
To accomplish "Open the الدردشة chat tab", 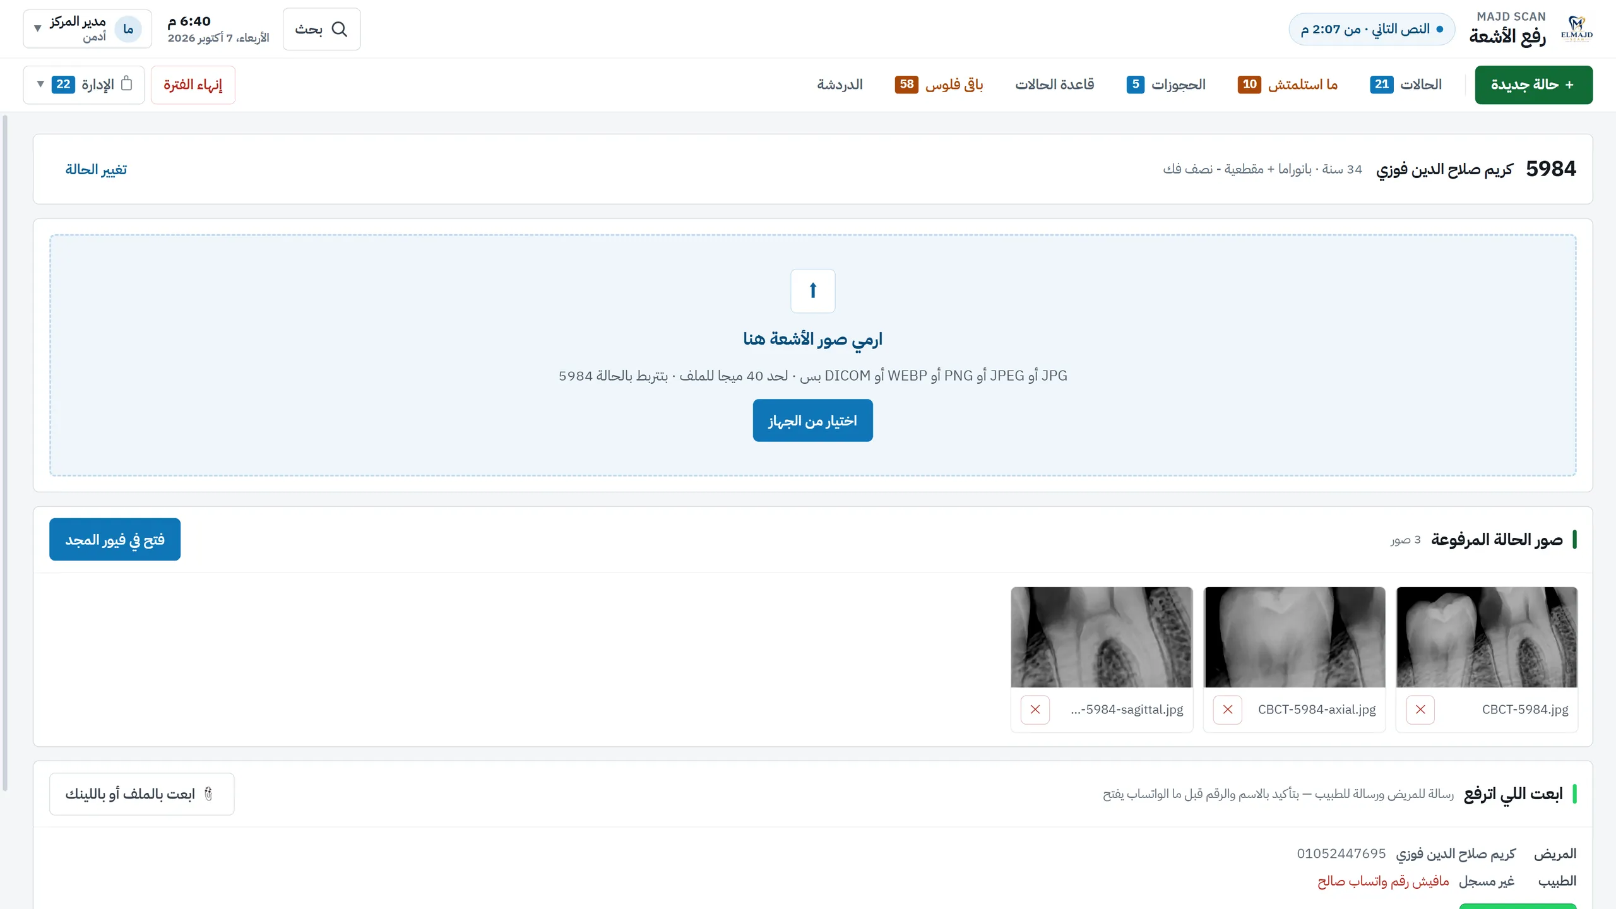I will 840,85.
